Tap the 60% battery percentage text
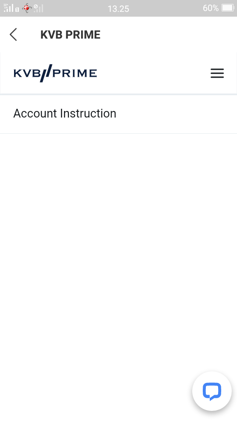 211,8
